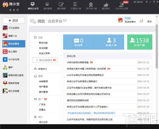Click the 退出 logout link

coord(149,21)
